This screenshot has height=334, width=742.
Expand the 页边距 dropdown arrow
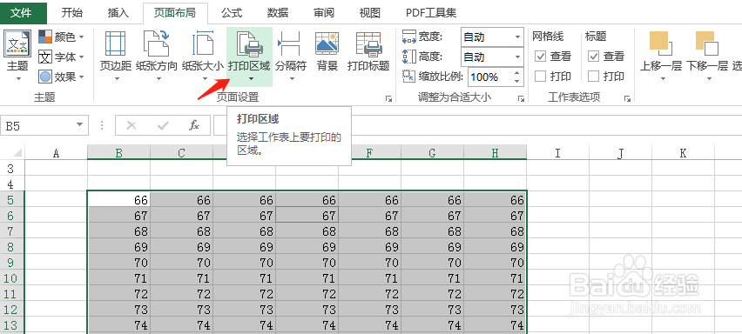click(117, 78)
